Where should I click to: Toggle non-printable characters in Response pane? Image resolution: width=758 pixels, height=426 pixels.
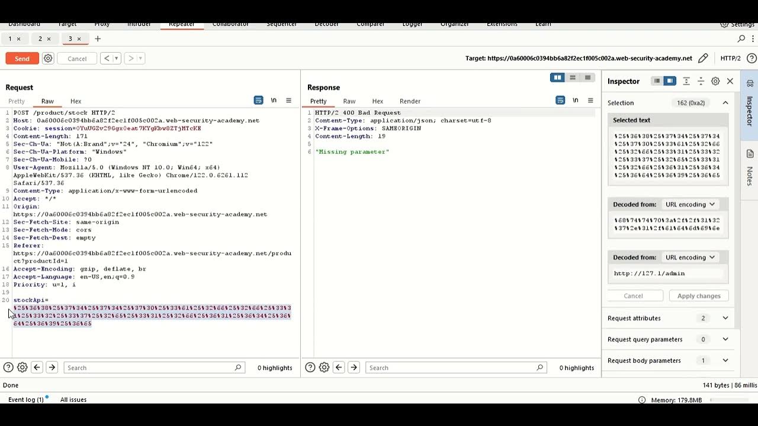(576, 101)
